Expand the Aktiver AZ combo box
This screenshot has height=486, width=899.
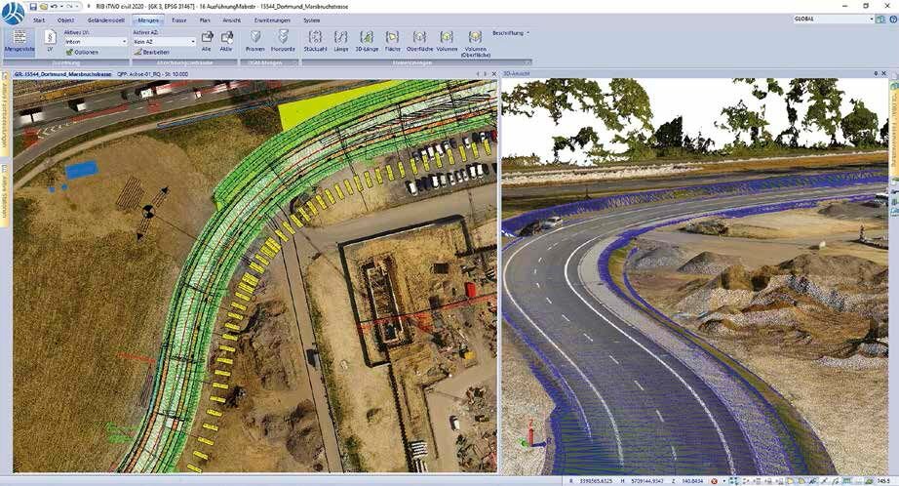tap(165, 42)
